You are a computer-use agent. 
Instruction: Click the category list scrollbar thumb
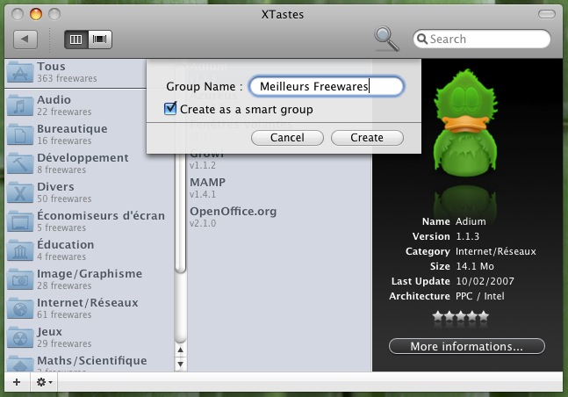pos(180,214)
